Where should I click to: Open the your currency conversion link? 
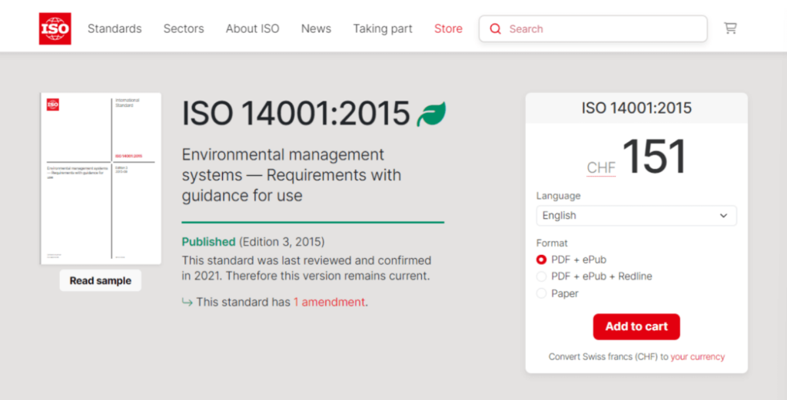[698, 357]
